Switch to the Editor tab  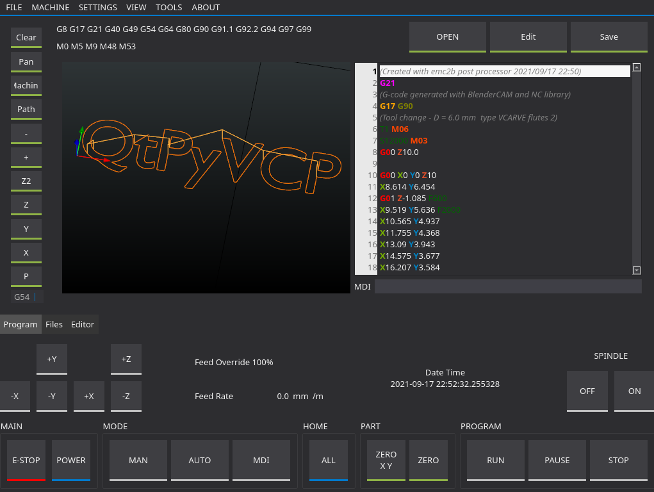(x=83, y=324)
